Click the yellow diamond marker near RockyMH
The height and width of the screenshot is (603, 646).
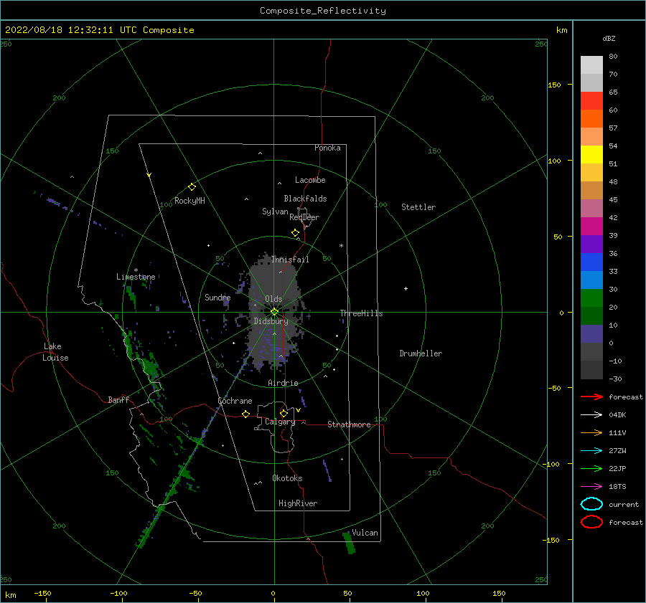click(x=192, y=187)
